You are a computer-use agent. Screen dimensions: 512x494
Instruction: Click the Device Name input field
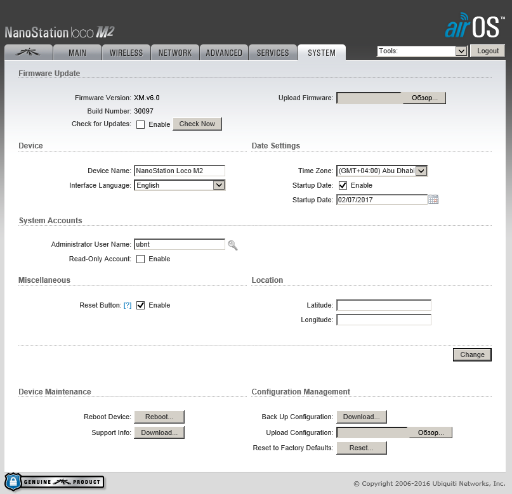pyautogui.click(x=180, y=171)
